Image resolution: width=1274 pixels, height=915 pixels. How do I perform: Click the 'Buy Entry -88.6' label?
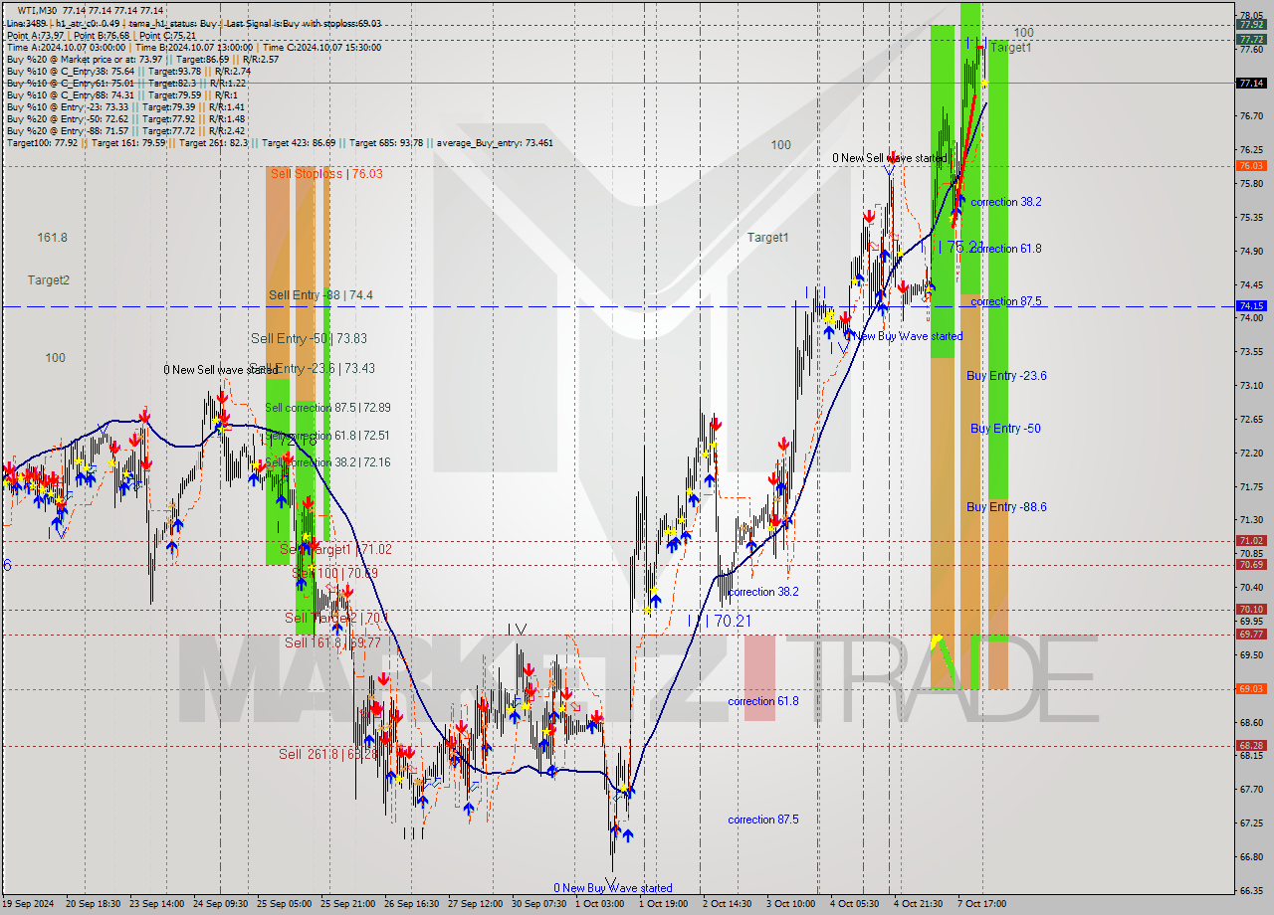1006,507
